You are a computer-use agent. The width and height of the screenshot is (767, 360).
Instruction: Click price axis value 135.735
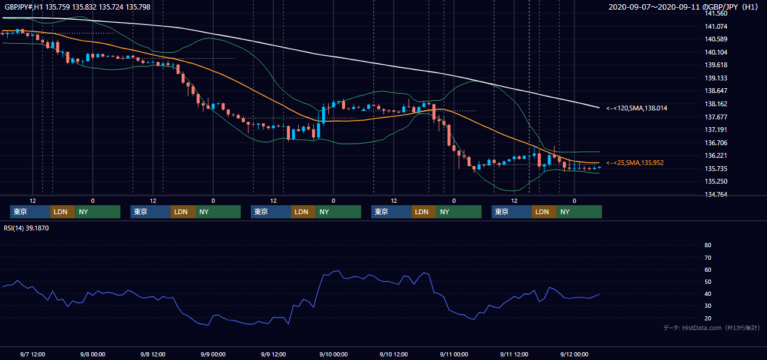[715, 169]
